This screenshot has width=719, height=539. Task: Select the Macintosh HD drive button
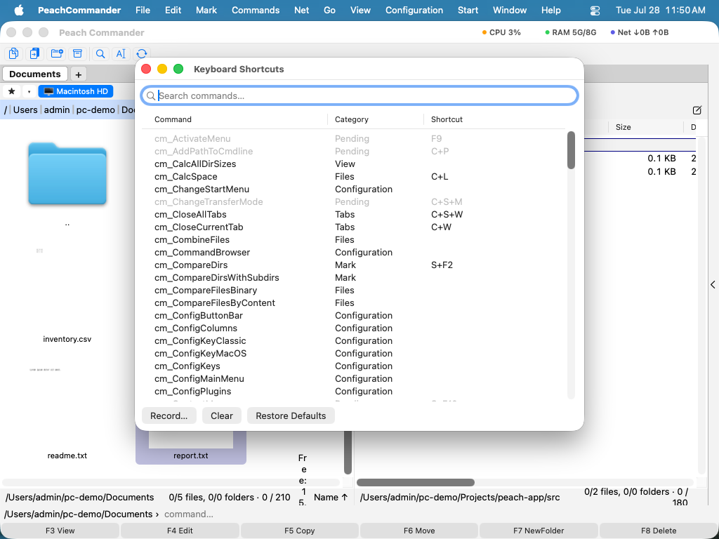tap(76, 91)
